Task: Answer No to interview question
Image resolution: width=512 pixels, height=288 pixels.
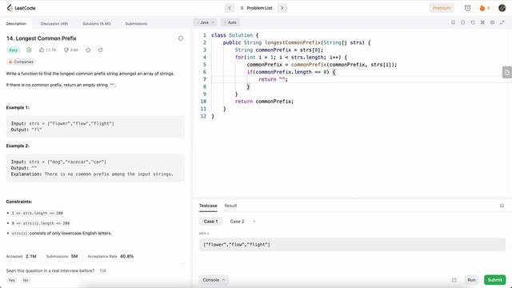Action: [26, 280]
